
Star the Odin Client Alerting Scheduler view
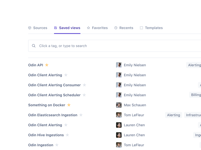84,95
